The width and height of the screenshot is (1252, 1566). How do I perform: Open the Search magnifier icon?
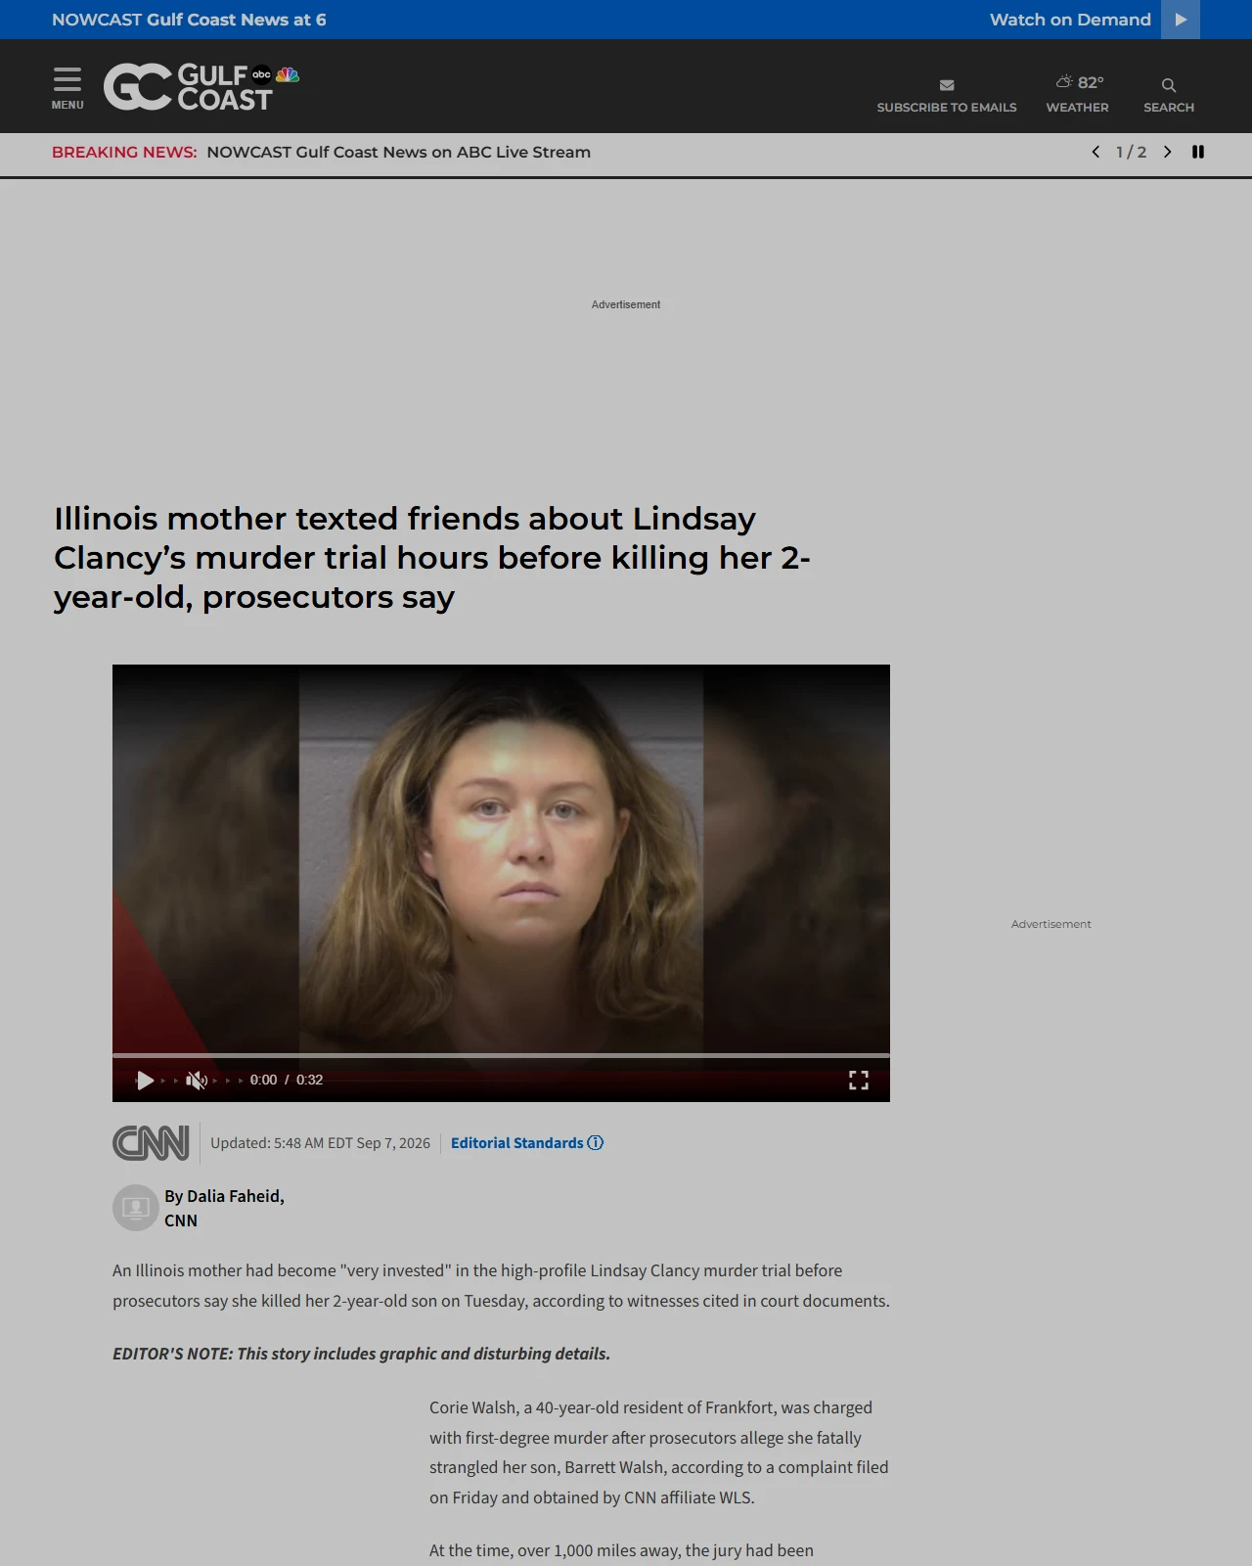point(1169,85)
